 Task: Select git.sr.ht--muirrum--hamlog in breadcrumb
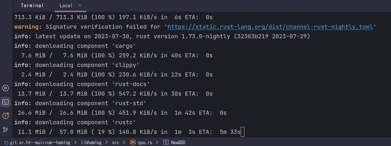click(x=40, y=142)
